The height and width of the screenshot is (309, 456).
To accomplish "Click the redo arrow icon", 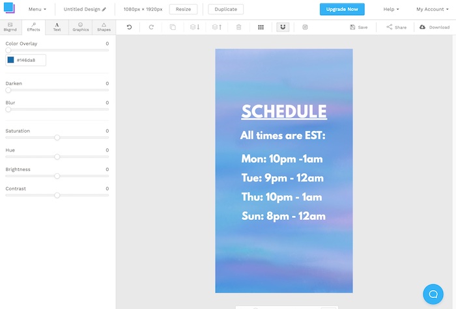I will point(151,27).
